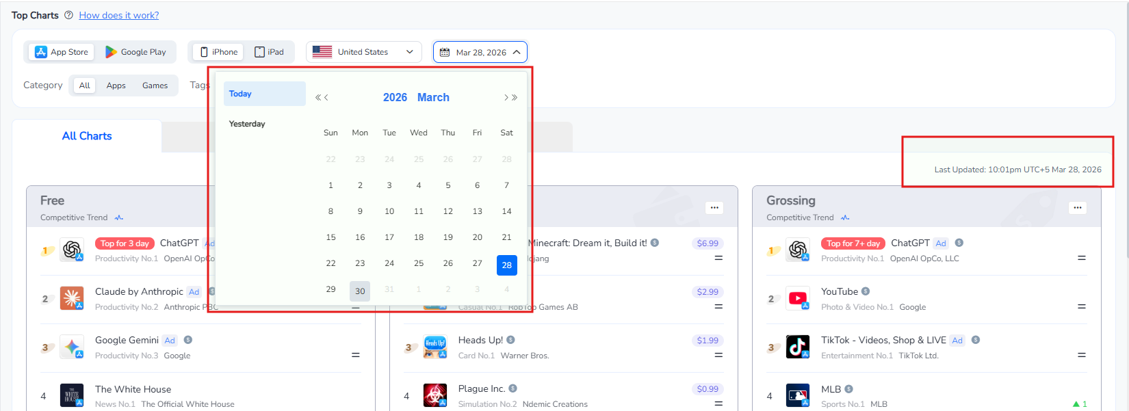Open Google Gemini app icon
Image resolution: width=1129 pixels, height=411 pixels.
point(72,347)
